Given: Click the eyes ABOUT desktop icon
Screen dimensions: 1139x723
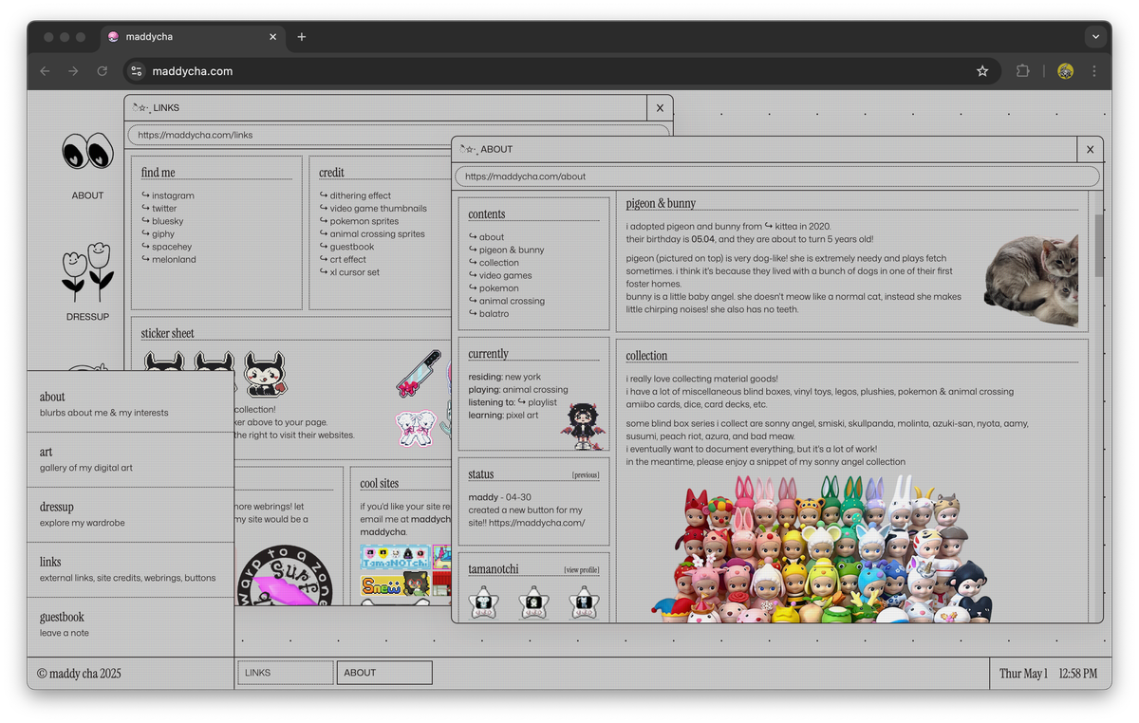Looking at the screenshot, I should pos(87,152).
